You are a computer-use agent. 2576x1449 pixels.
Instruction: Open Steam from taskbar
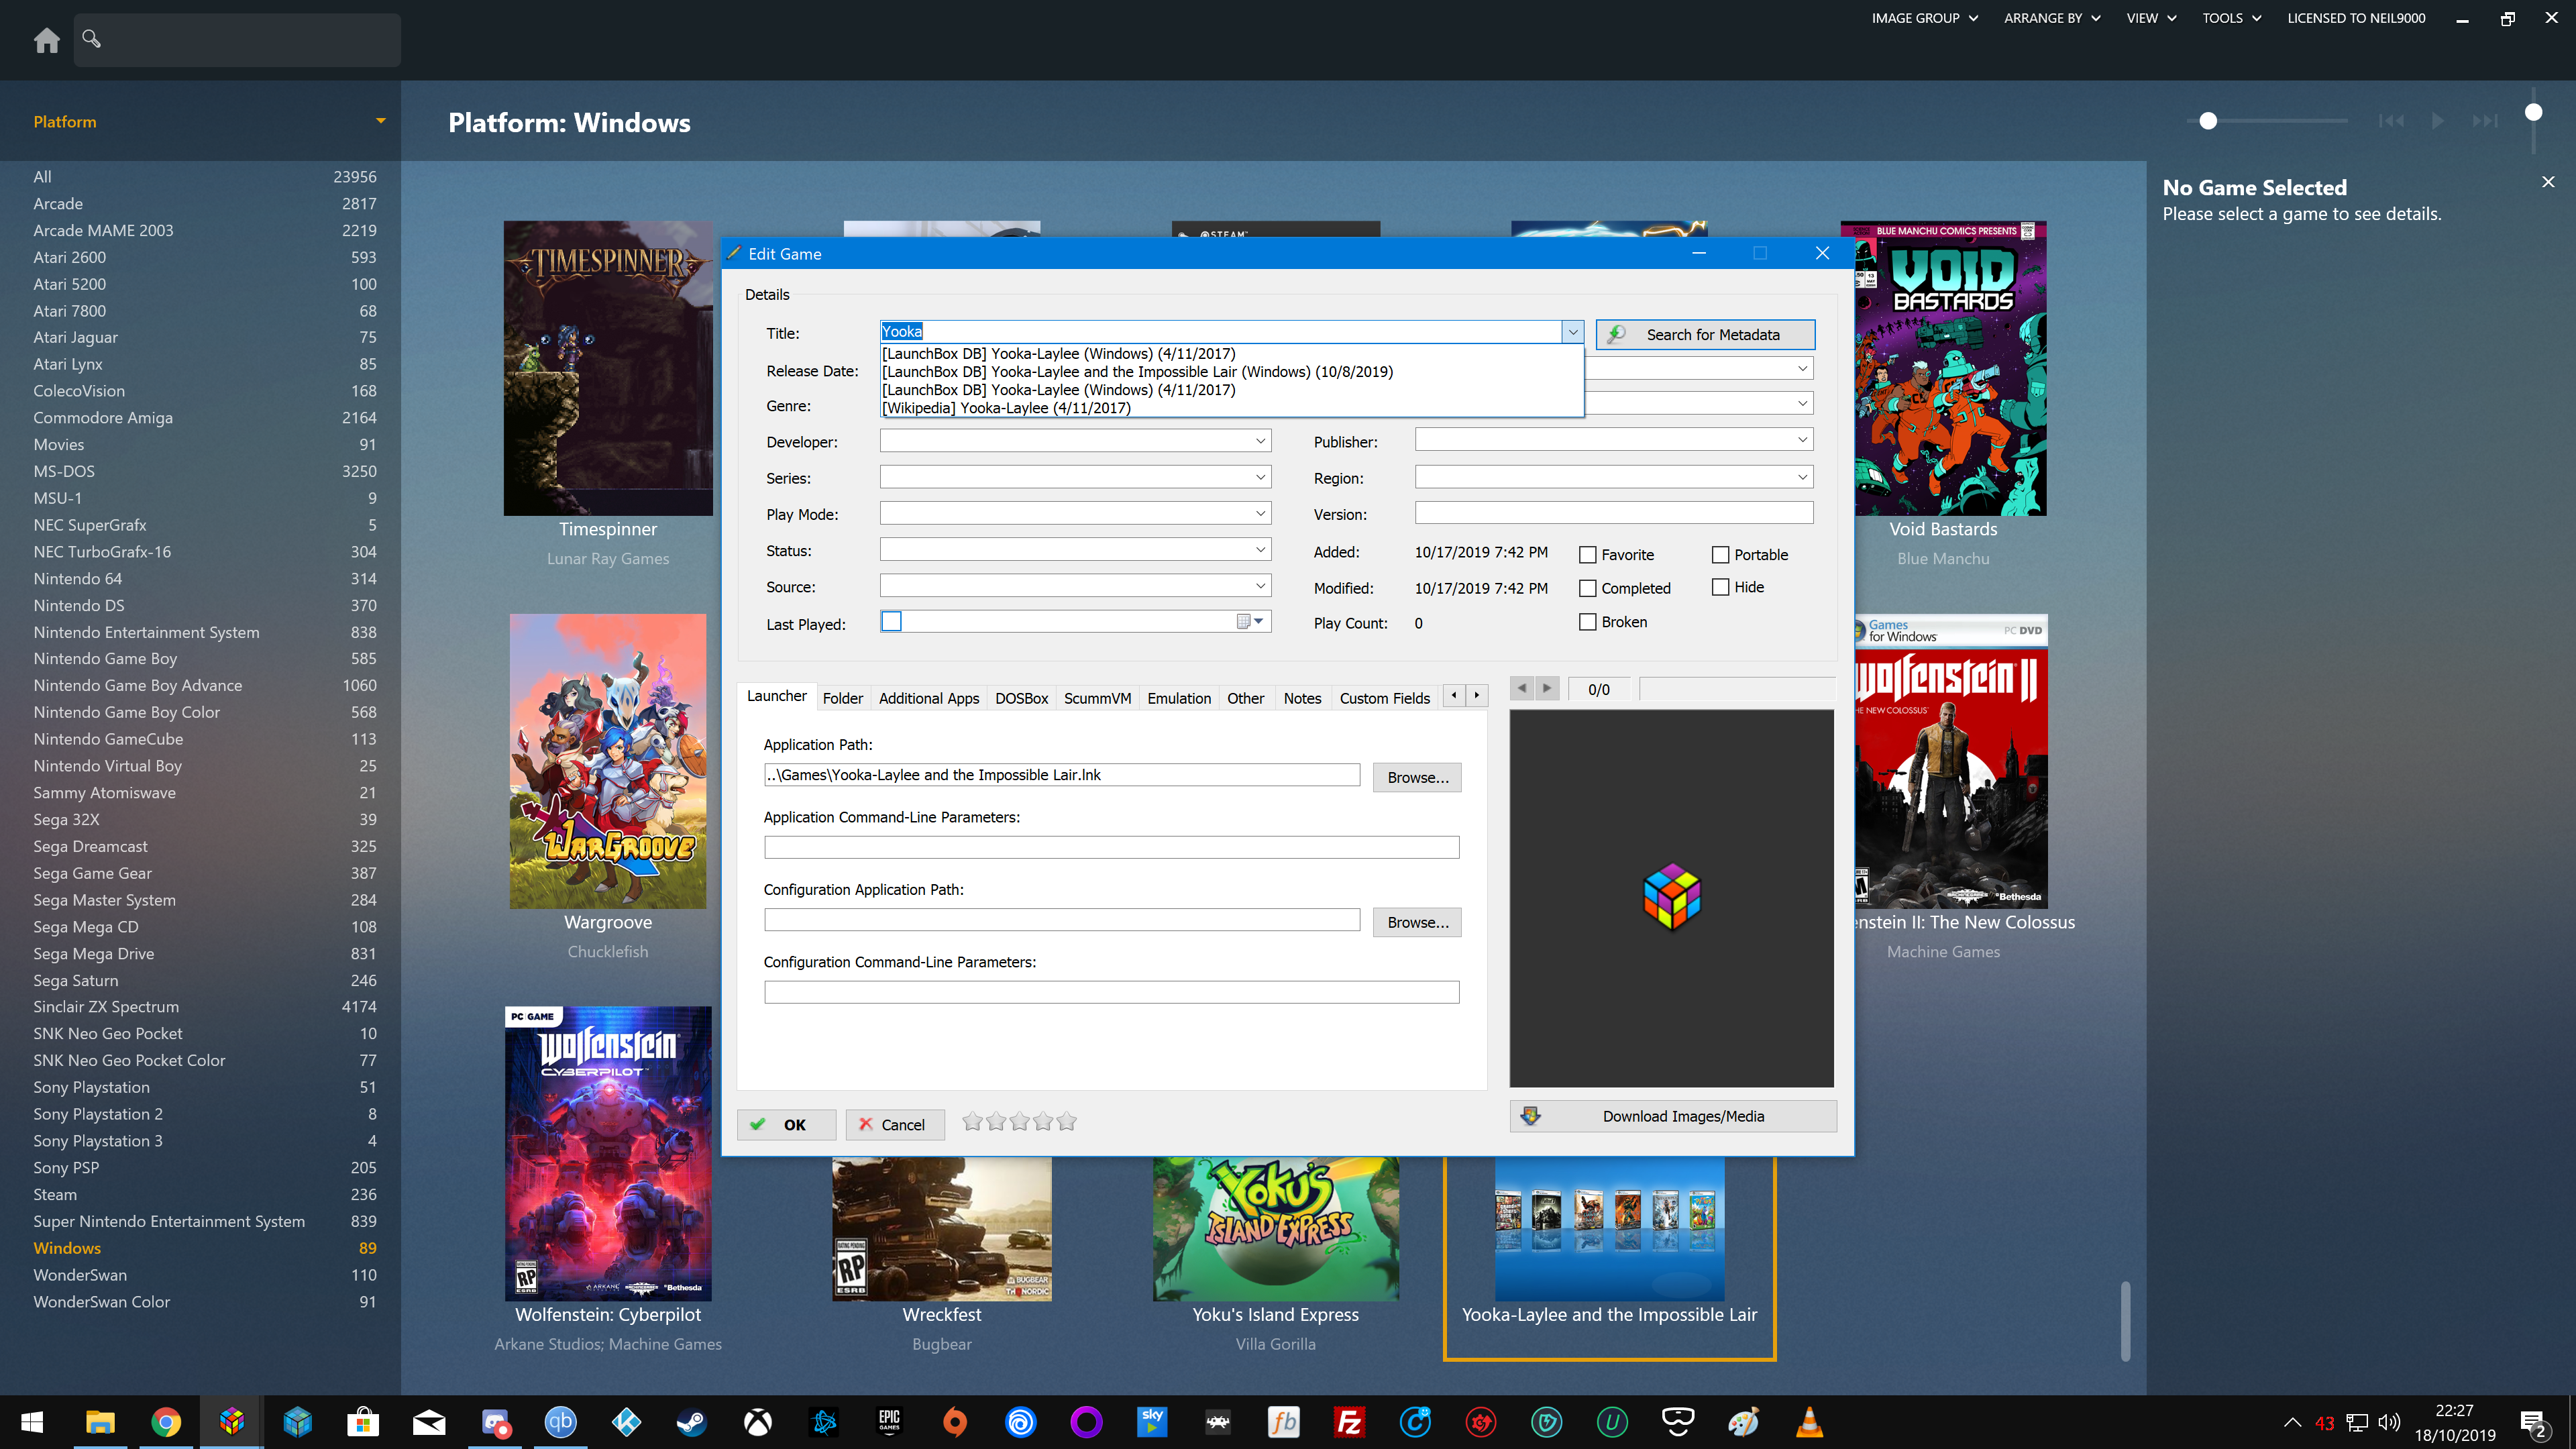(x=692, y=1421)
